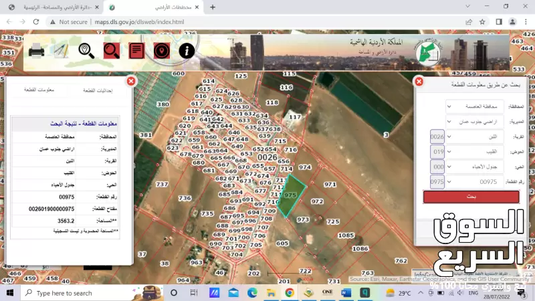Screen dimensions: 535x301
Task: Select the measure/drawing compass tool icon
Action: [x=62, y=52]
